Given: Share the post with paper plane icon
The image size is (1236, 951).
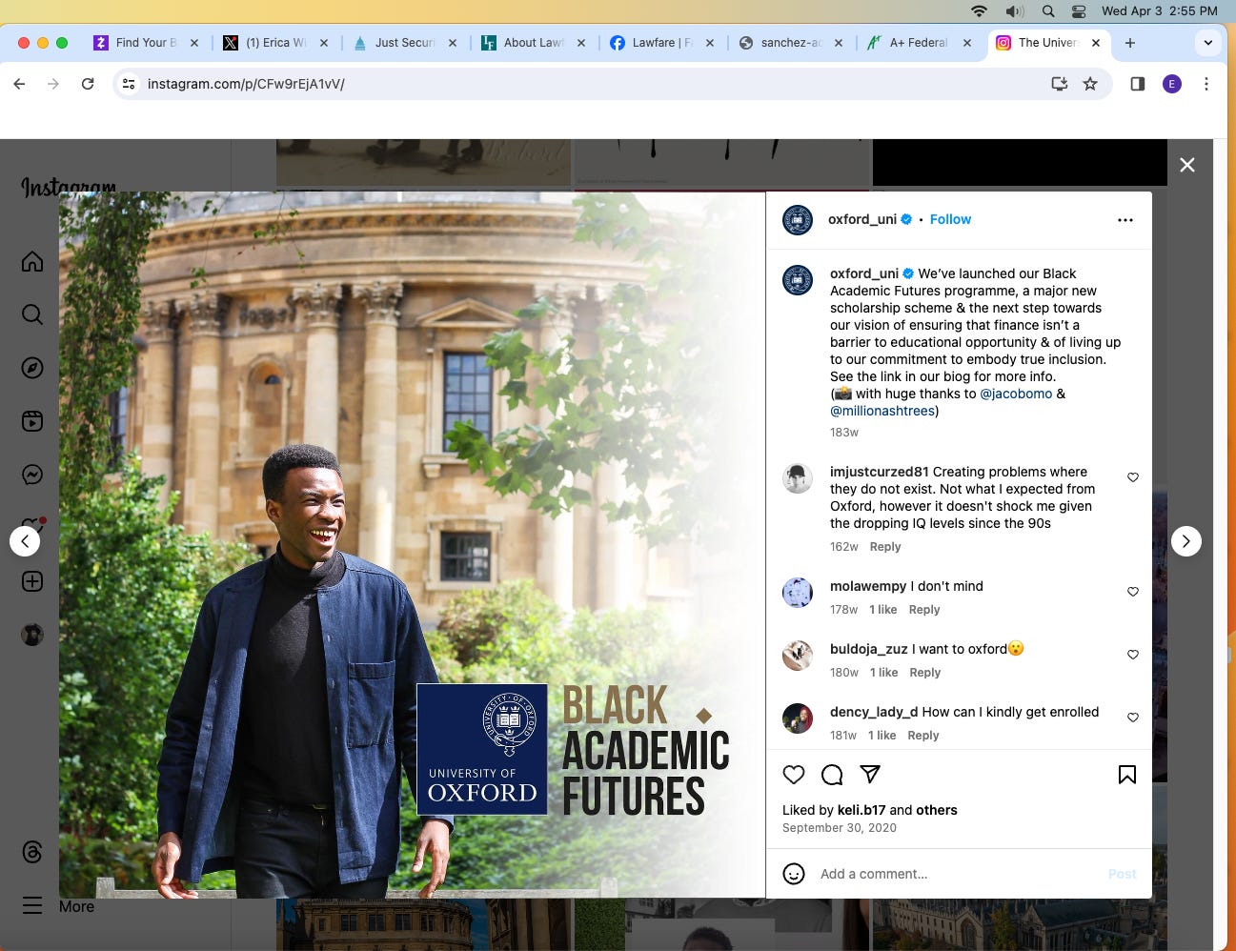Looking at the screenshot, I should 870,774.
